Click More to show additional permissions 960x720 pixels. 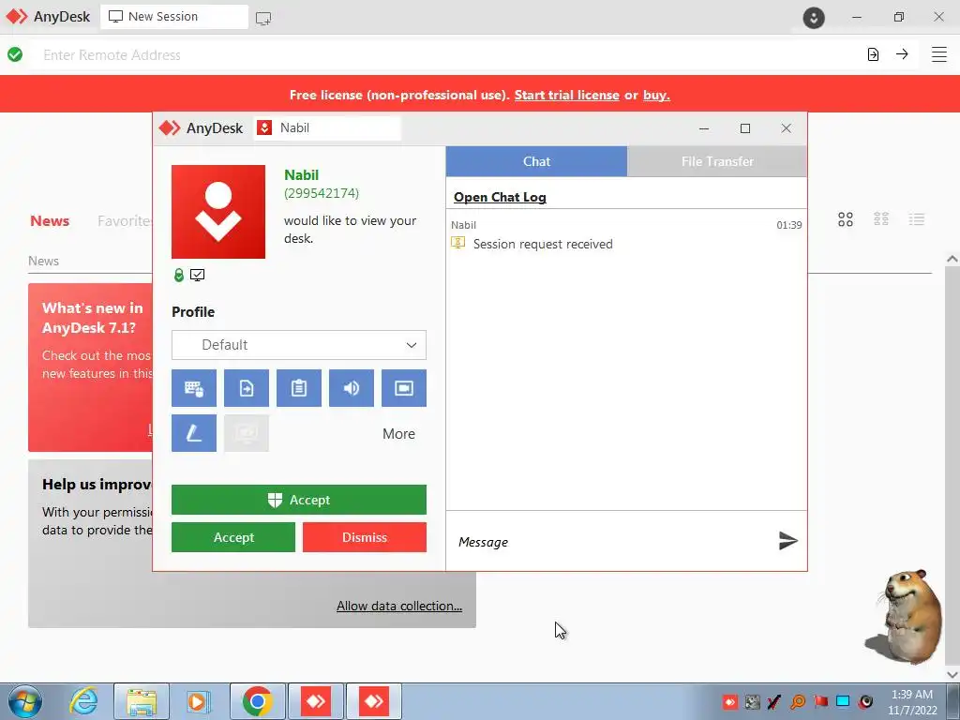click(x=398, y=434)
